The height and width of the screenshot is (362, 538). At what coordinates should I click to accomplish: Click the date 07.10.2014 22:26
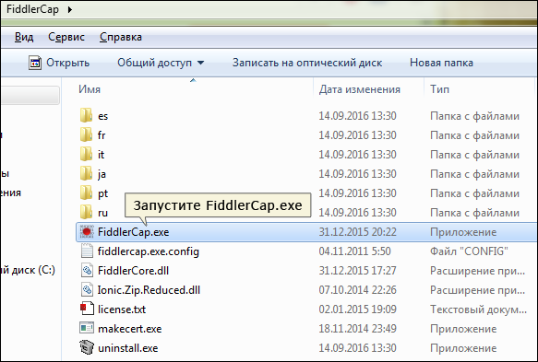point(357,290)
